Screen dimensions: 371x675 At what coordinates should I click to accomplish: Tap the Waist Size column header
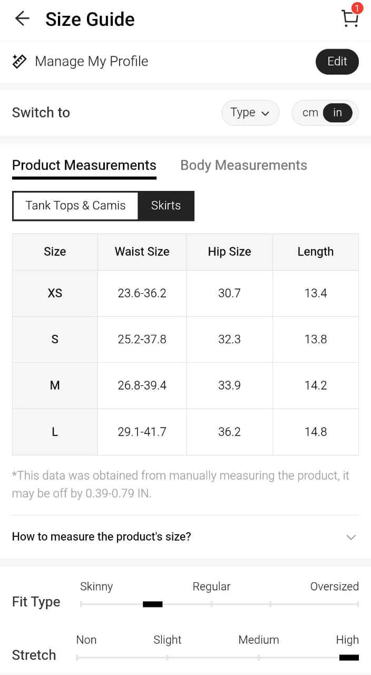click(142, 252)
